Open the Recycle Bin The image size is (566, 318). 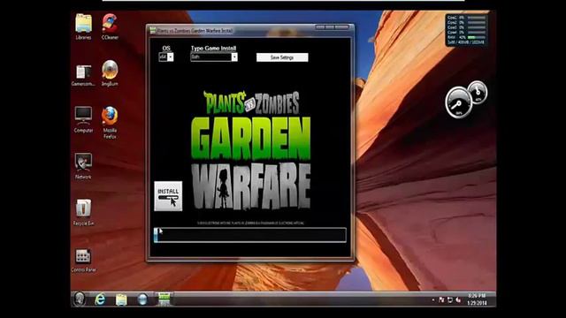click(83, 213)
